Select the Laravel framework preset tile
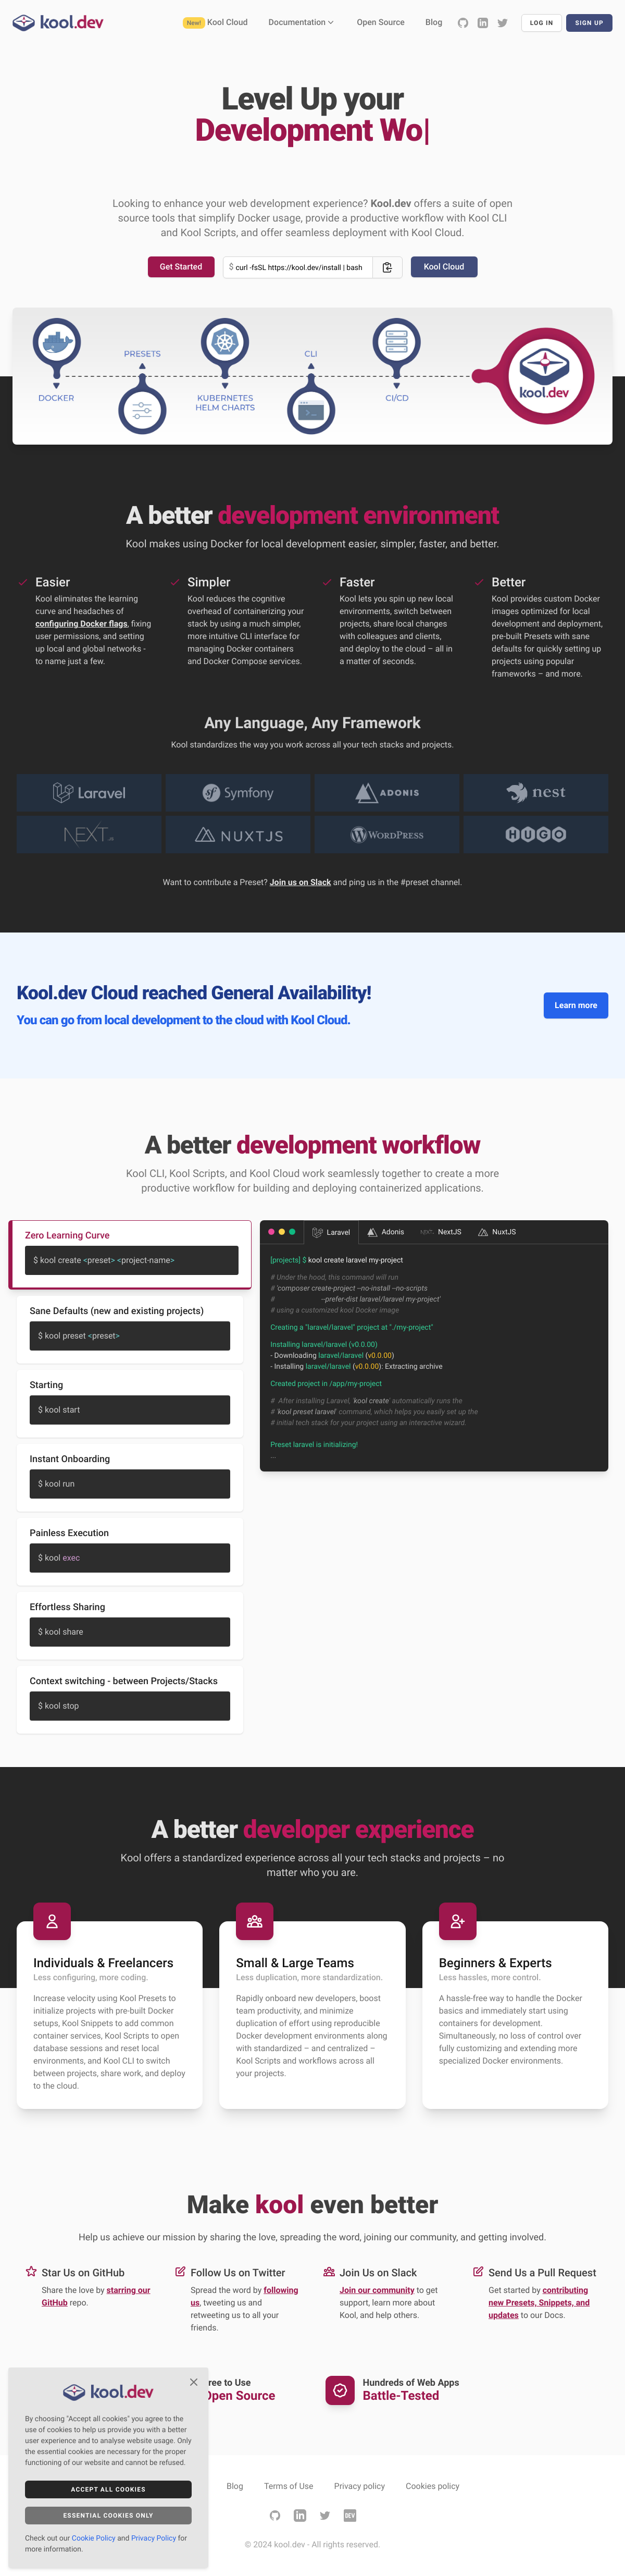 click(89, 793)
